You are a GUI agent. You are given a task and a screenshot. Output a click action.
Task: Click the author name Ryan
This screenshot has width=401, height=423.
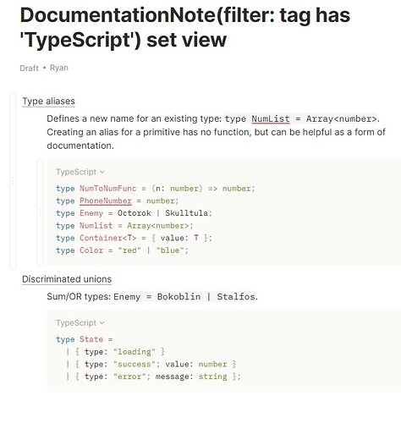[59, 68]
